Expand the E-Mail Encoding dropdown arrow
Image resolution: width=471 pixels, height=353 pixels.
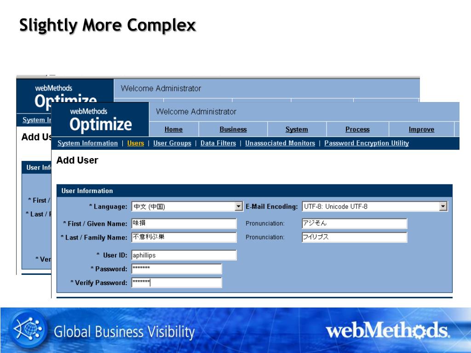click(x=443, y=206)
